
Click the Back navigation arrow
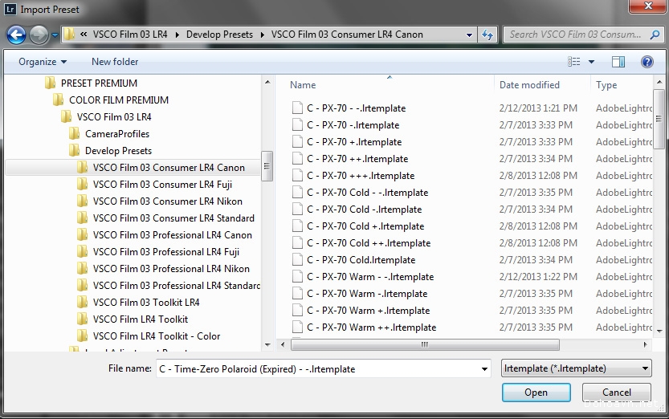16,35
